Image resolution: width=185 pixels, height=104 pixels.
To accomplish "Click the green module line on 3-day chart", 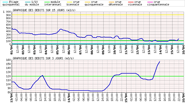I will pyautogui.click(x=98, y=76).
